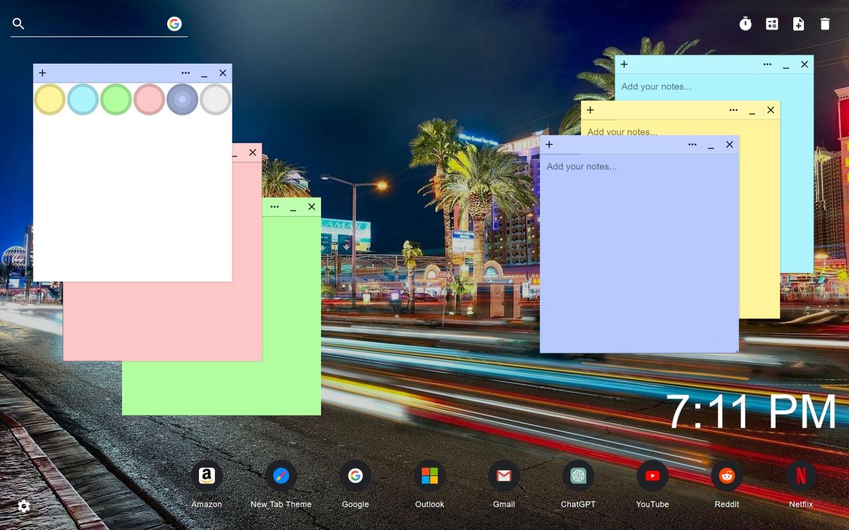This screenshot has height=530, width=849.
Task: Close the green note
Action: pos(312,207)
